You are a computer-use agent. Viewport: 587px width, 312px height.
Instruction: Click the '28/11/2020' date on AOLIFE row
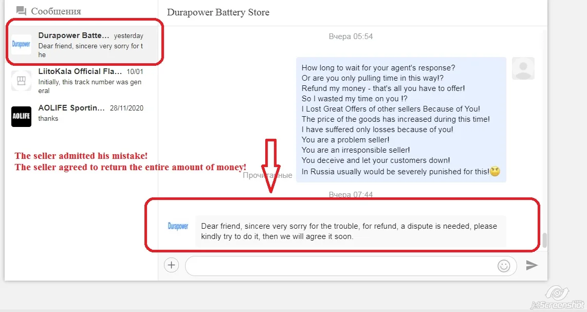126,108
